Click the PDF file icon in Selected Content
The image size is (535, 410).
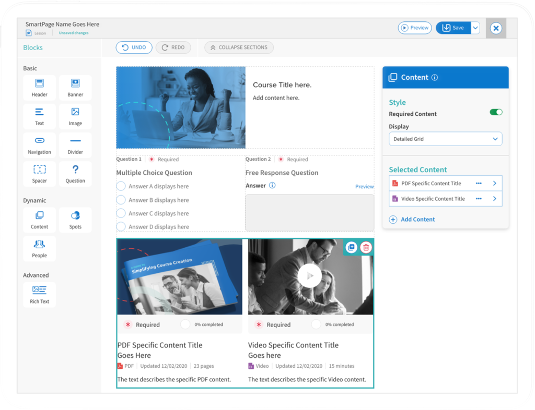(395, 183)
